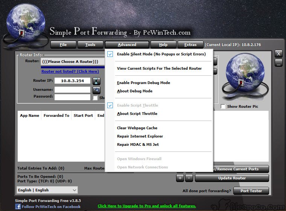Follow PcWinTech on Facebook link
The image size is (286, 211).
pyautogui.click(x=51, y=206)
